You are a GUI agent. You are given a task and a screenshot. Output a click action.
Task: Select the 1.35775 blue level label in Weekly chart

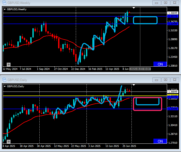[173, 16]
